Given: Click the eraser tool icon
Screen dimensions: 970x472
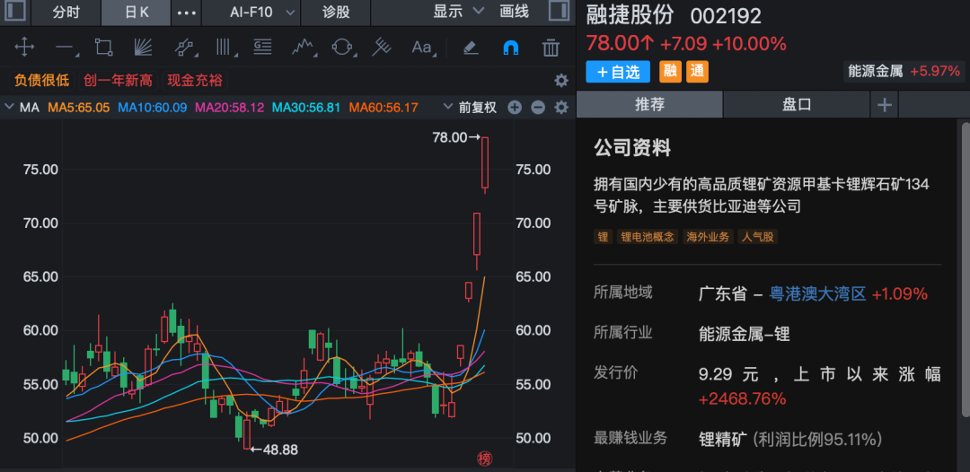Looking at the screenshot, I should click(x=471, y=47).
